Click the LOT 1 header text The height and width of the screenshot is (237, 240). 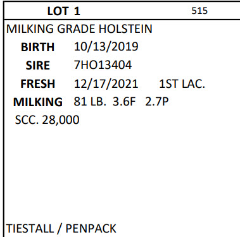(x=64, y=11)
